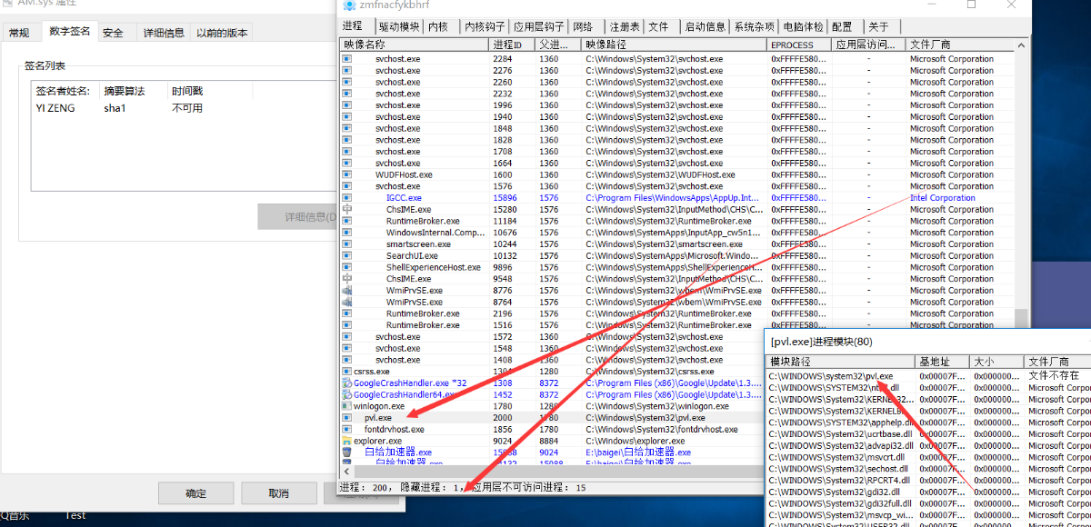Screen dimensions: 1091x527
Task: Switch to the 配置 tab
Action: [842, 27]
